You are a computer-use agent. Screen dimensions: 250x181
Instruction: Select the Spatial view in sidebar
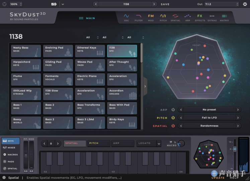click(10, 168)
